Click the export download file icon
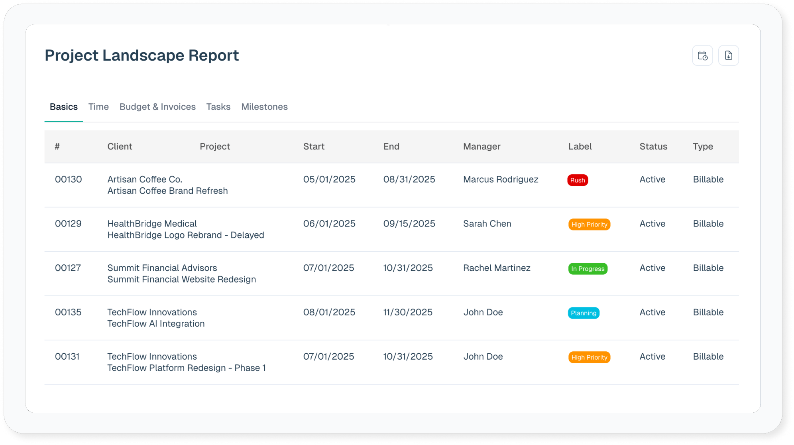 728,55
